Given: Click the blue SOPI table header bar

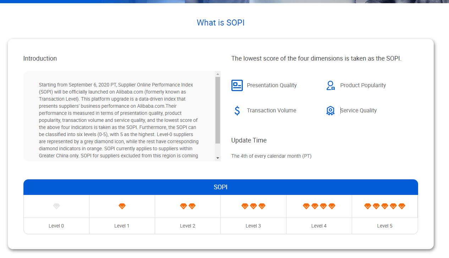Looking at the screenshot, I should [220, 187].
